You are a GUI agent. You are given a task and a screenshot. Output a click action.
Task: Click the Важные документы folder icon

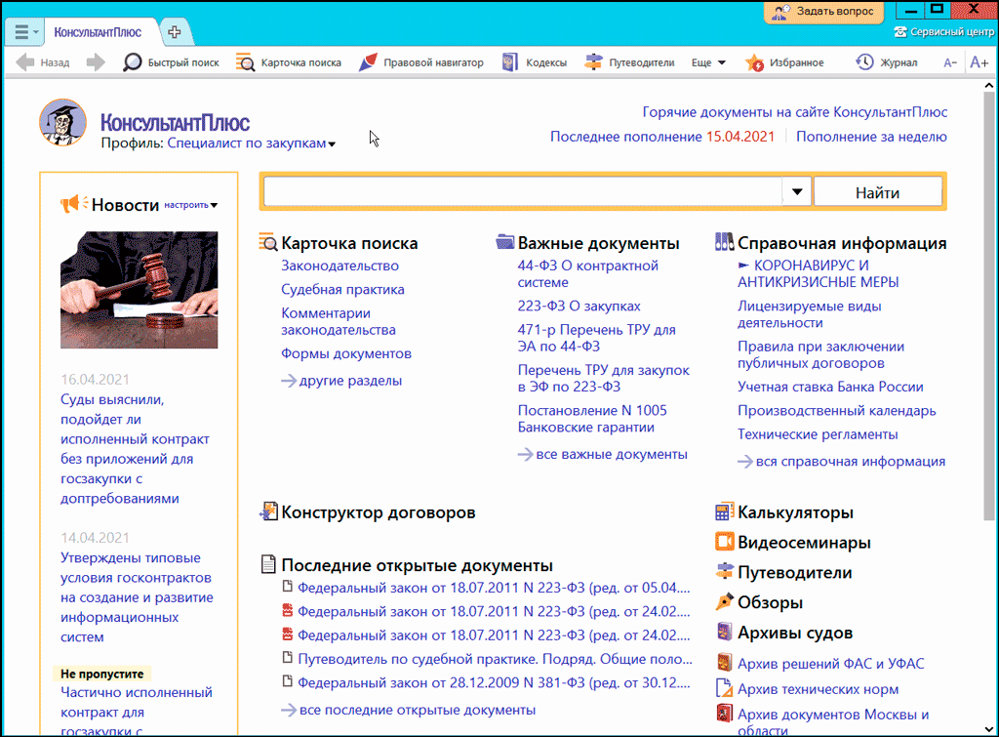[505, 242]
